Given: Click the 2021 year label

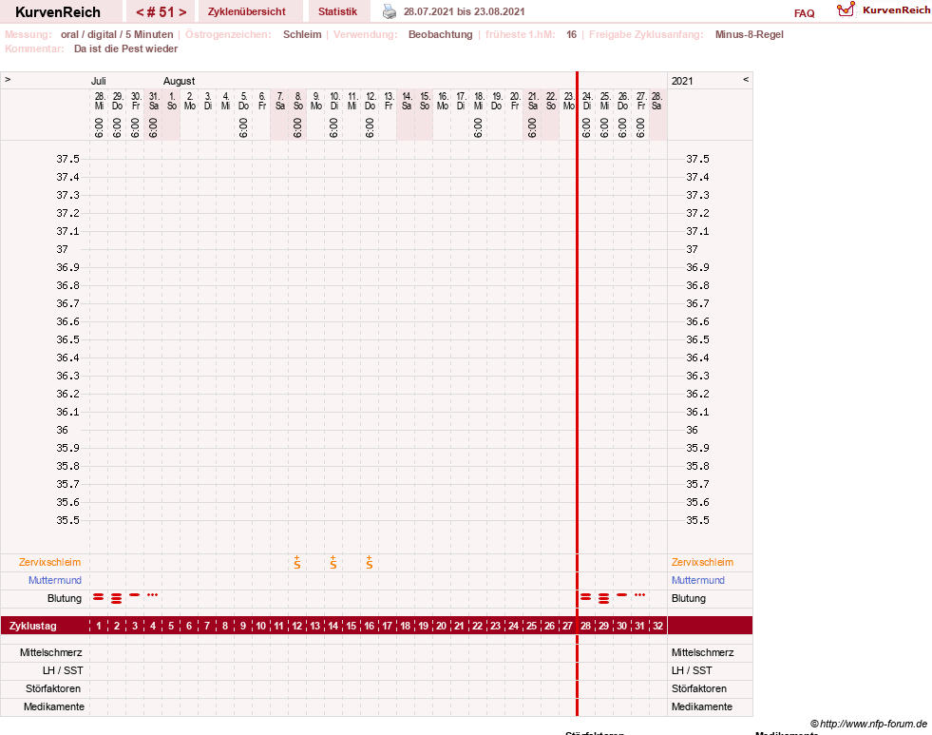Looking at the screenshot, I should [x=682, y=81].
